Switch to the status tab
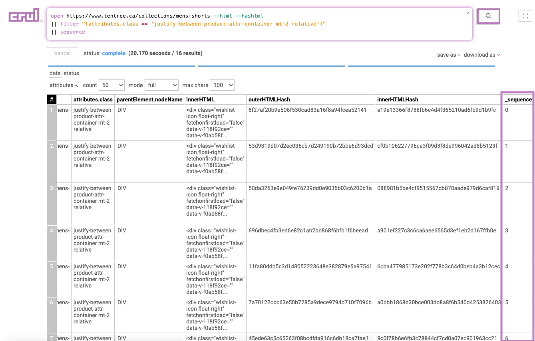 (72, 73)
